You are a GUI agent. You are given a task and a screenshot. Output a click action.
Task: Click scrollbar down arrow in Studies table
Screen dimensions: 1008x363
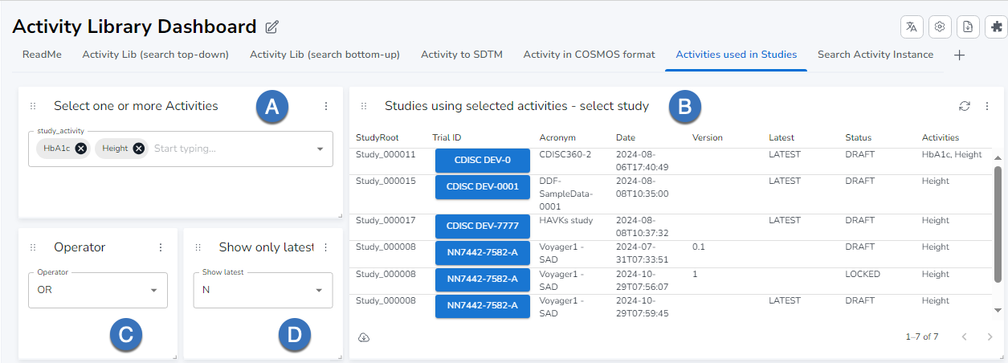[x=998, y=309]
